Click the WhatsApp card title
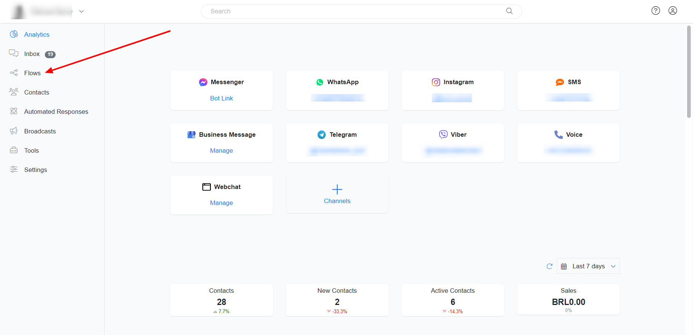The image size is (693, 335). pos(343,82)
